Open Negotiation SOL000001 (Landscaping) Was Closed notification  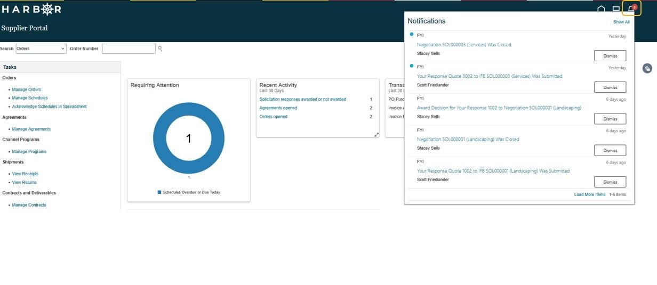(x=468, y=140)
